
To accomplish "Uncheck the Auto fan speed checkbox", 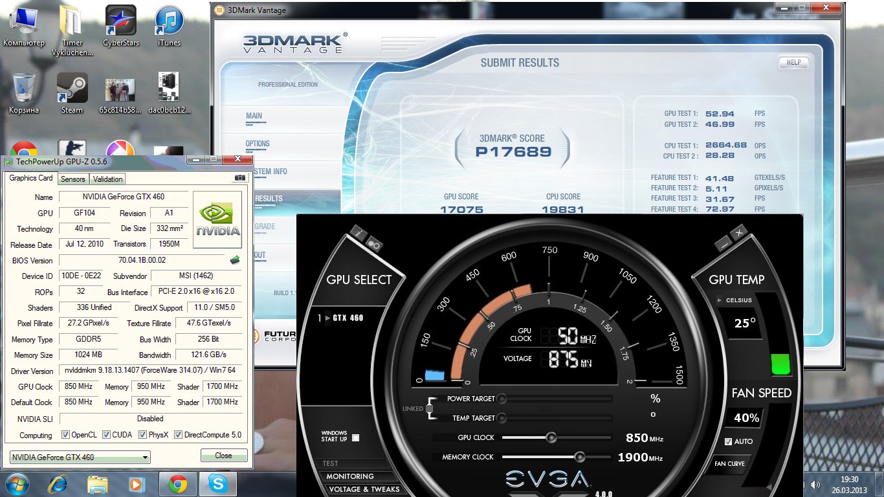I will [x=729, y=441].
